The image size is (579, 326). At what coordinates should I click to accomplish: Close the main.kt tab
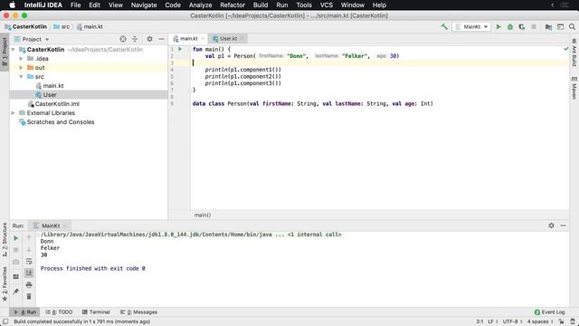point(203,38)
